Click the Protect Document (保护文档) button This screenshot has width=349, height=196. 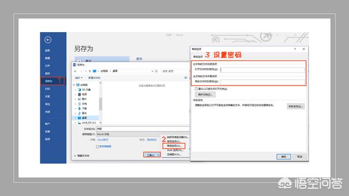click(205, 94)
